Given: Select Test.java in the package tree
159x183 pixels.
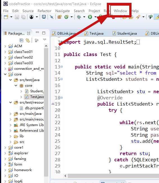Looking at the screenshot, I should pos(37,97).
